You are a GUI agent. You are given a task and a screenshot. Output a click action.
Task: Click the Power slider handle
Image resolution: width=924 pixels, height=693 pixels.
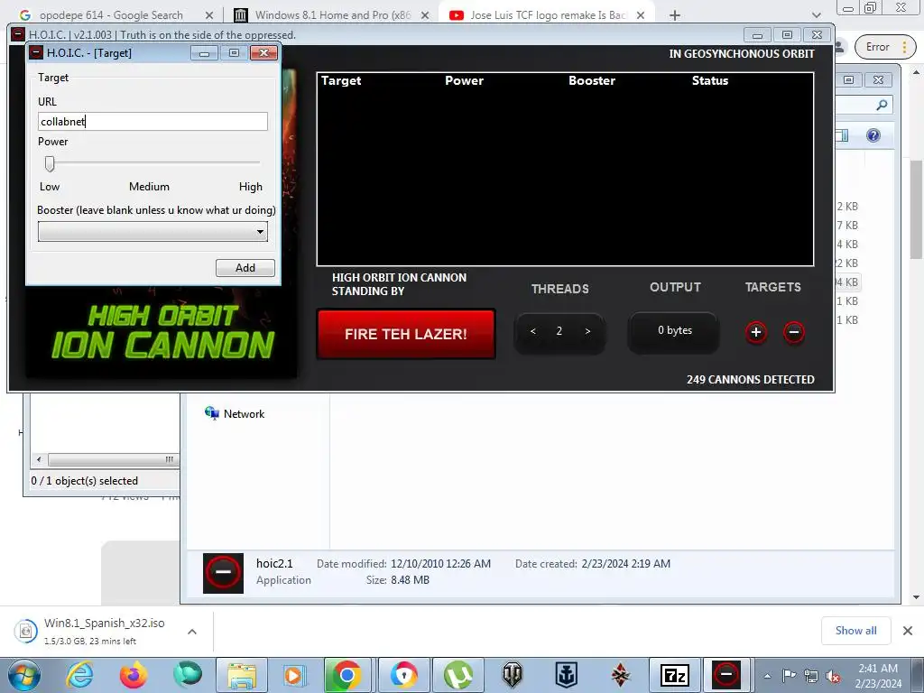click(51, 163)
